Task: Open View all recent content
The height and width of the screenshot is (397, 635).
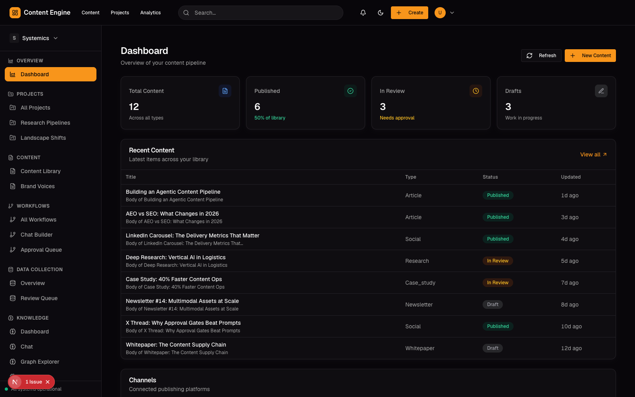Action: [593, 154]
